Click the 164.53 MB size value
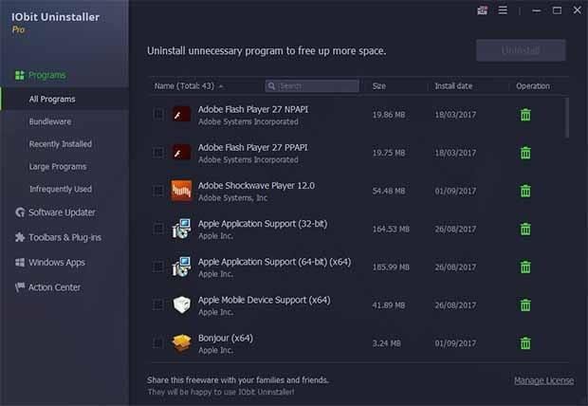The width and height of the screenshot is (588, 406). pos(391,229)
